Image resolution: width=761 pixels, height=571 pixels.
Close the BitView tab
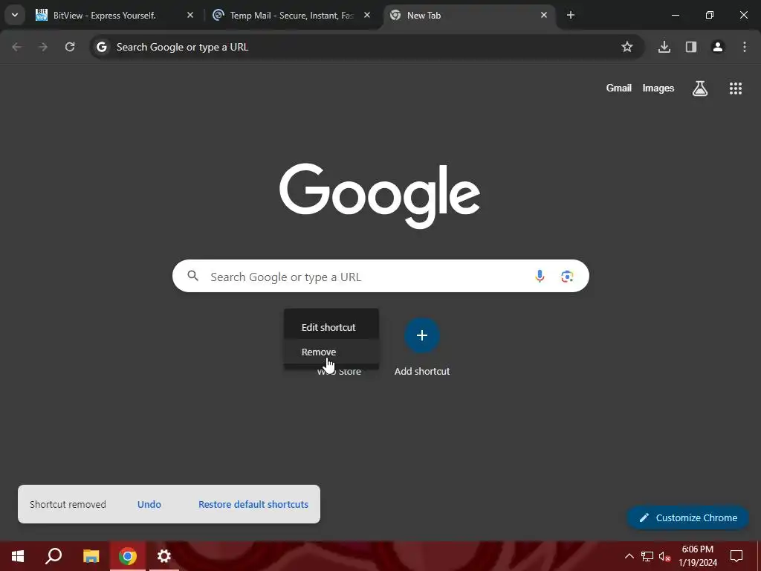click(190, 15)
